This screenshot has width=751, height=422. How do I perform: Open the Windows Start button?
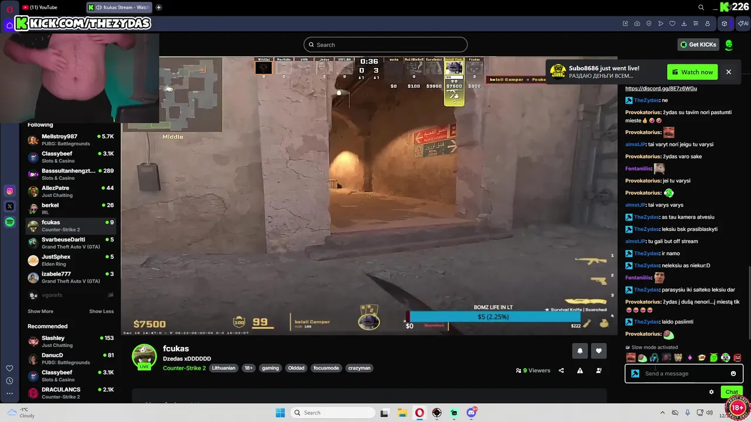point(280,413)
